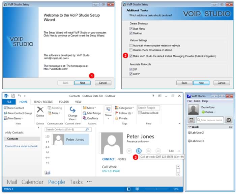The image size is (236, 194).
Task: Toggle the XMPP protocol checkbox
Action: [131, 74]
